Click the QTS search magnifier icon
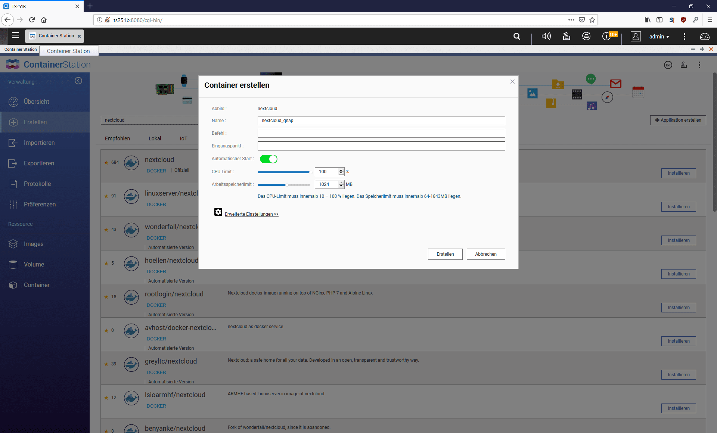The image size is (717, 433). (x=517, y=36)
